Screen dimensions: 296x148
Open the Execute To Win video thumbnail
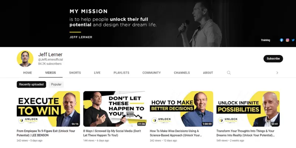[48, 109]
